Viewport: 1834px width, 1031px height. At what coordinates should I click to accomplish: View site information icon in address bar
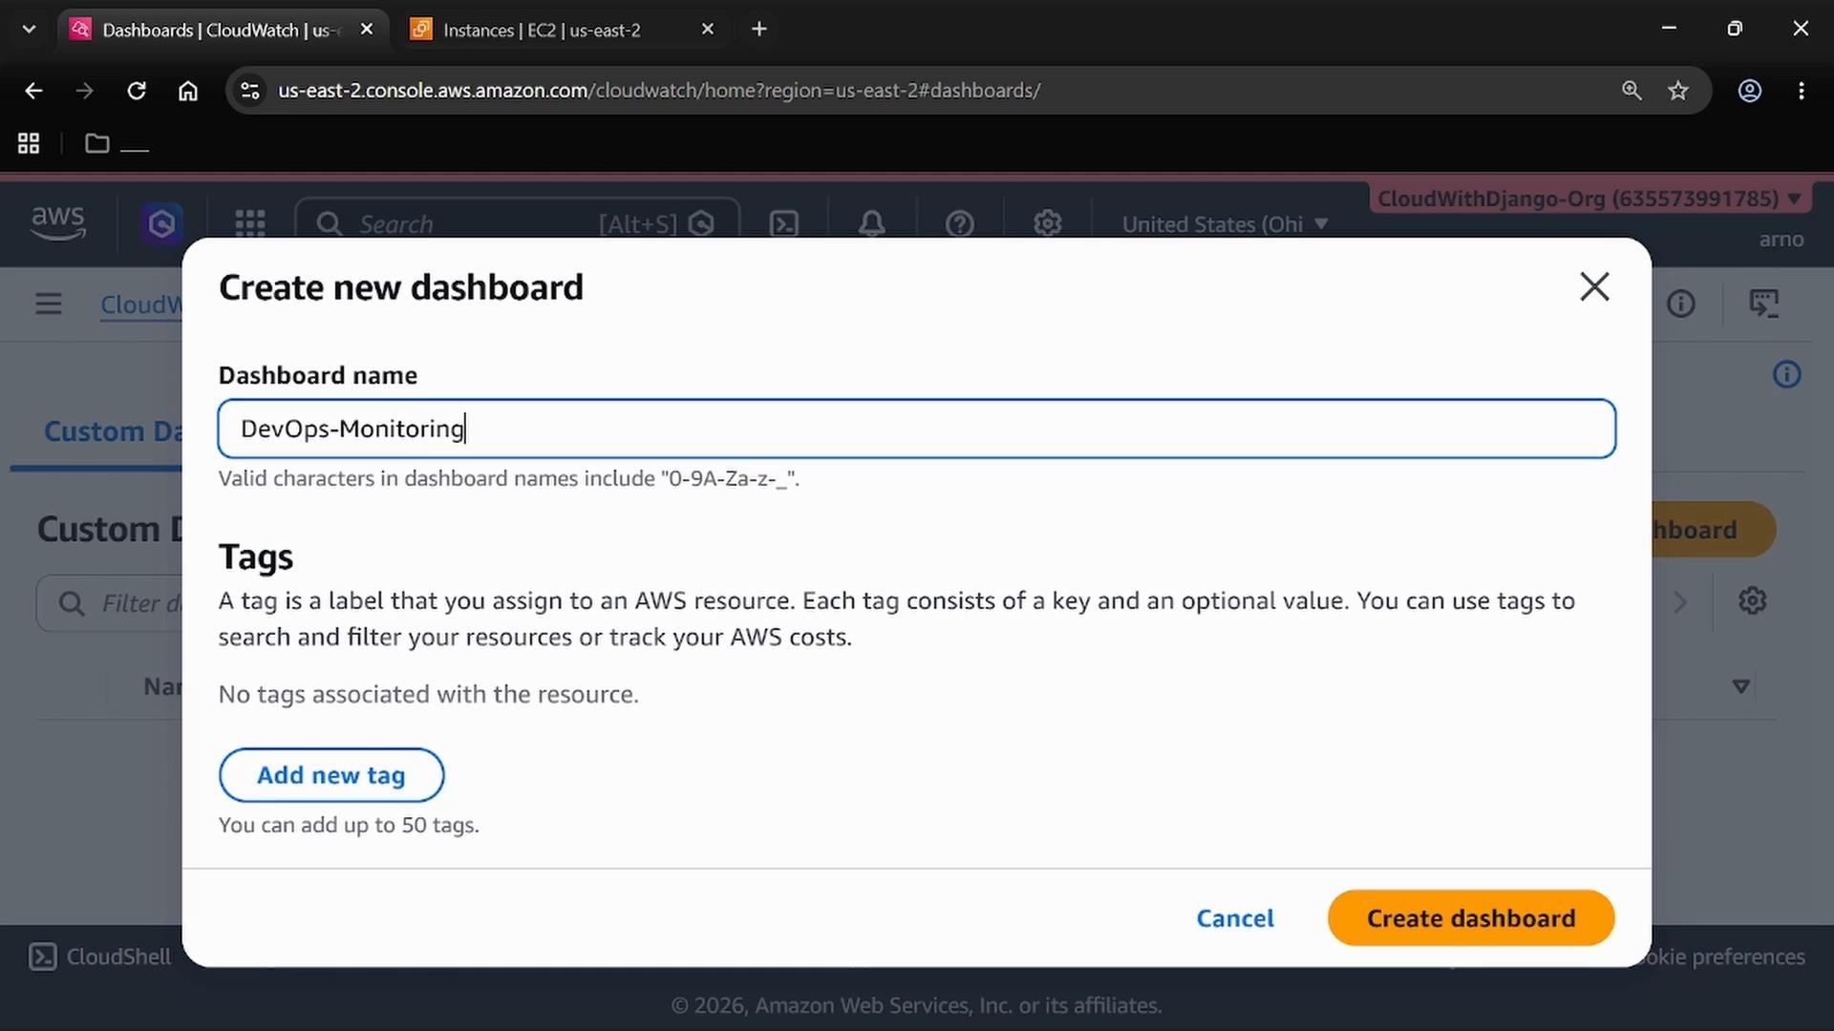[249, 91]
